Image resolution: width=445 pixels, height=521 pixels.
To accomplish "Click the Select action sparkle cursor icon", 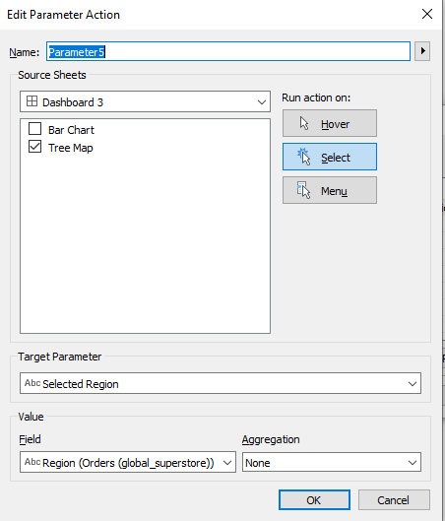I will (x=304, y=157).
